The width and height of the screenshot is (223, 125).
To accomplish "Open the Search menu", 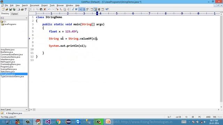I will [25, 6].
